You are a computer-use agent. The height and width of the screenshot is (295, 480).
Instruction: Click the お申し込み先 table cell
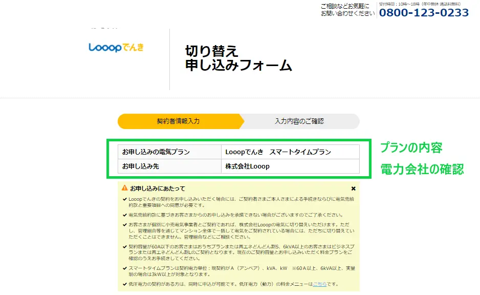coord(169,166)
